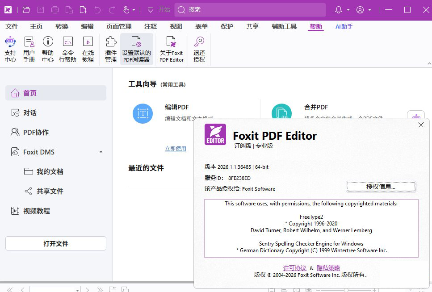
Task: Click the zoom slider in status bar
Action: (x=346, y=290)
